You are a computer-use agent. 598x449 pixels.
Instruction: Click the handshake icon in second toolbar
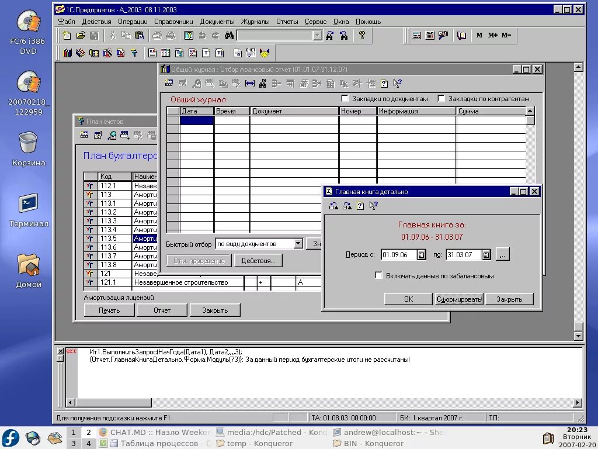coord(265,53)
